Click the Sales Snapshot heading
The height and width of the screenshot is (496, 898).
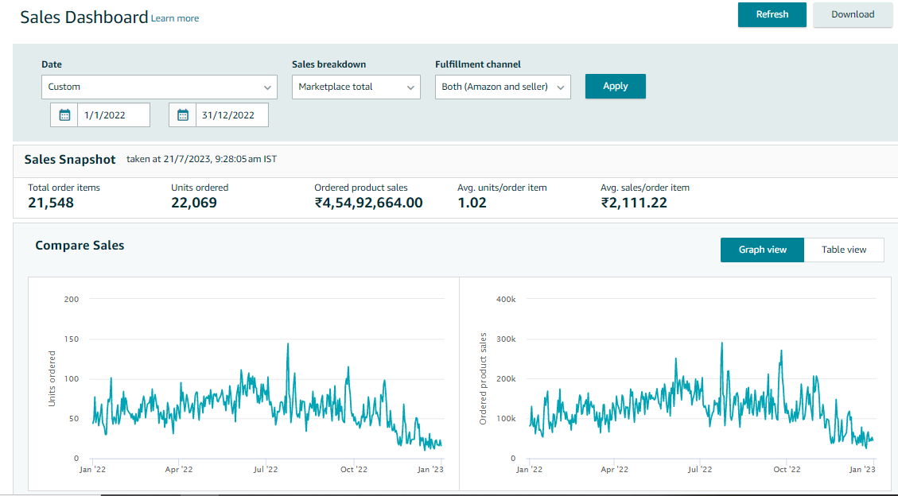point(70,160)
